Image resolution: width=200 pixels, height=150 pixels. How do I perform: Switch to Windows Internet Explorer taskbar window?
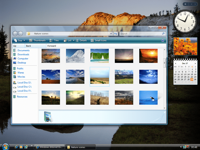coord(49,147)
